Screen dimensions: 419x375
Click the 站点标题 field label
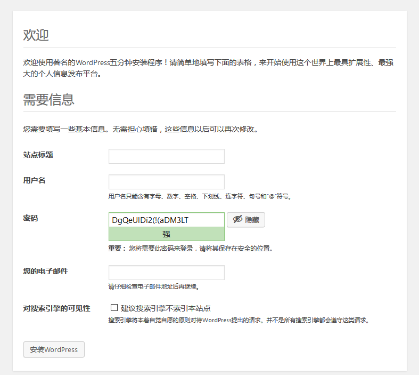(x=38, y=155)
